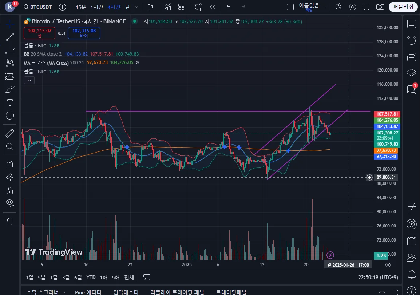
Task: Open the 전략테스터 tab
Action: 126,292
